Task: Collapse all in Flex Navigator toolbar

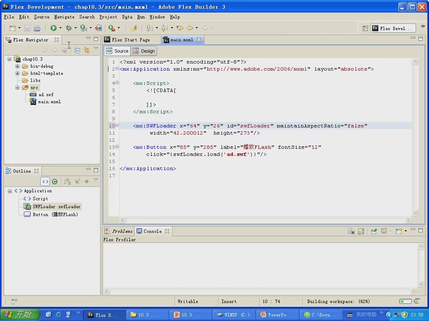Action: [78, 50]
